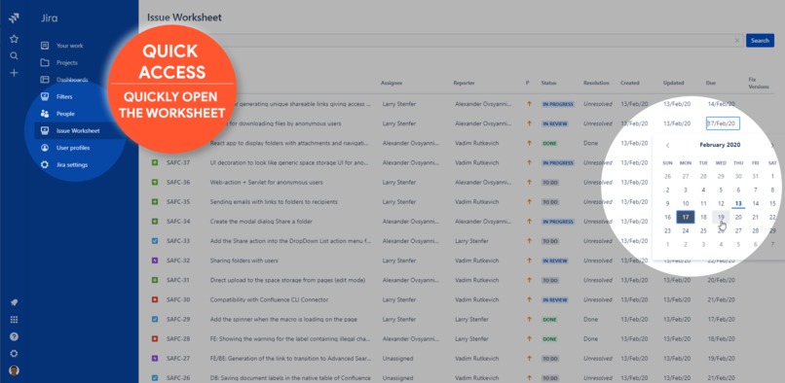Select February 20 in the calendar
Viewport: 785px width, 383px height.
point(738,217)
